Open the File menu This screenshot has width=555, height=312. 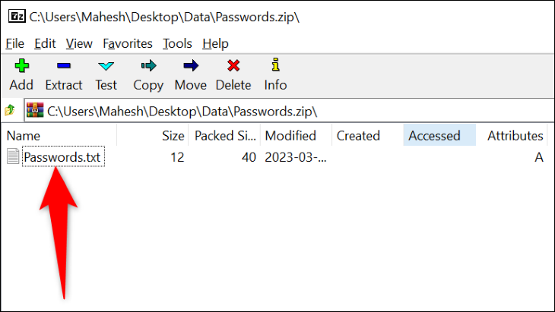click(x=15, y=43)
